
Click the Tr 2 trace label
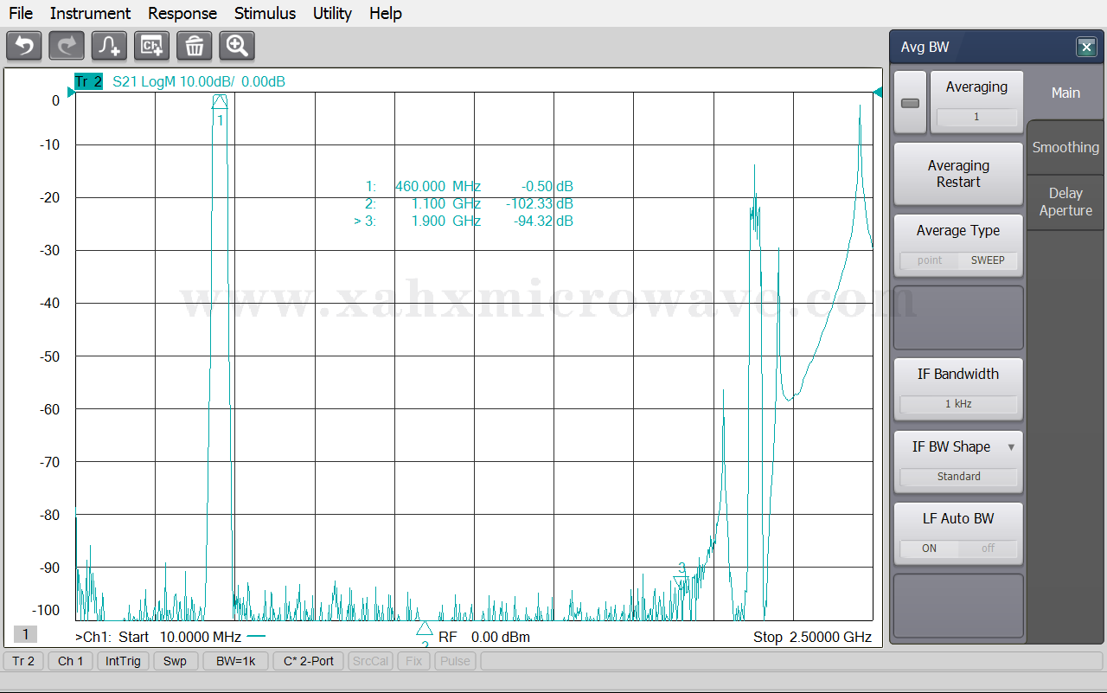[x=88, y=82]
